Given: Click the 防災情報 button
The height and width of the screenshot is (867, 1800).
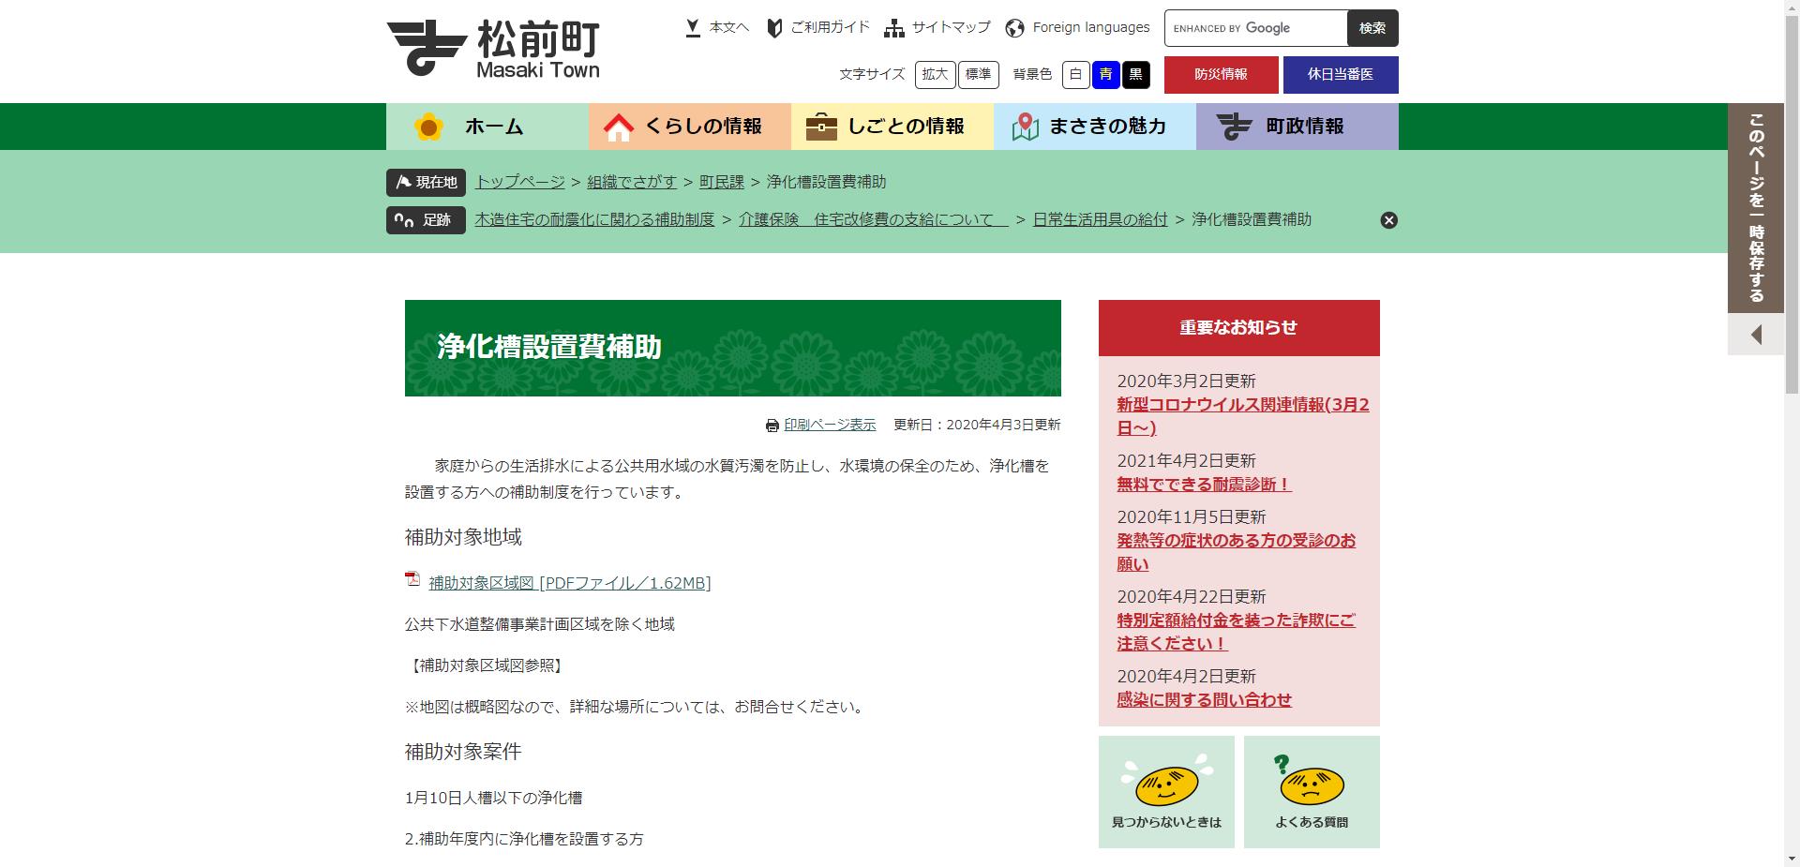Looking at the screenshot, I should pos(1221,75).
